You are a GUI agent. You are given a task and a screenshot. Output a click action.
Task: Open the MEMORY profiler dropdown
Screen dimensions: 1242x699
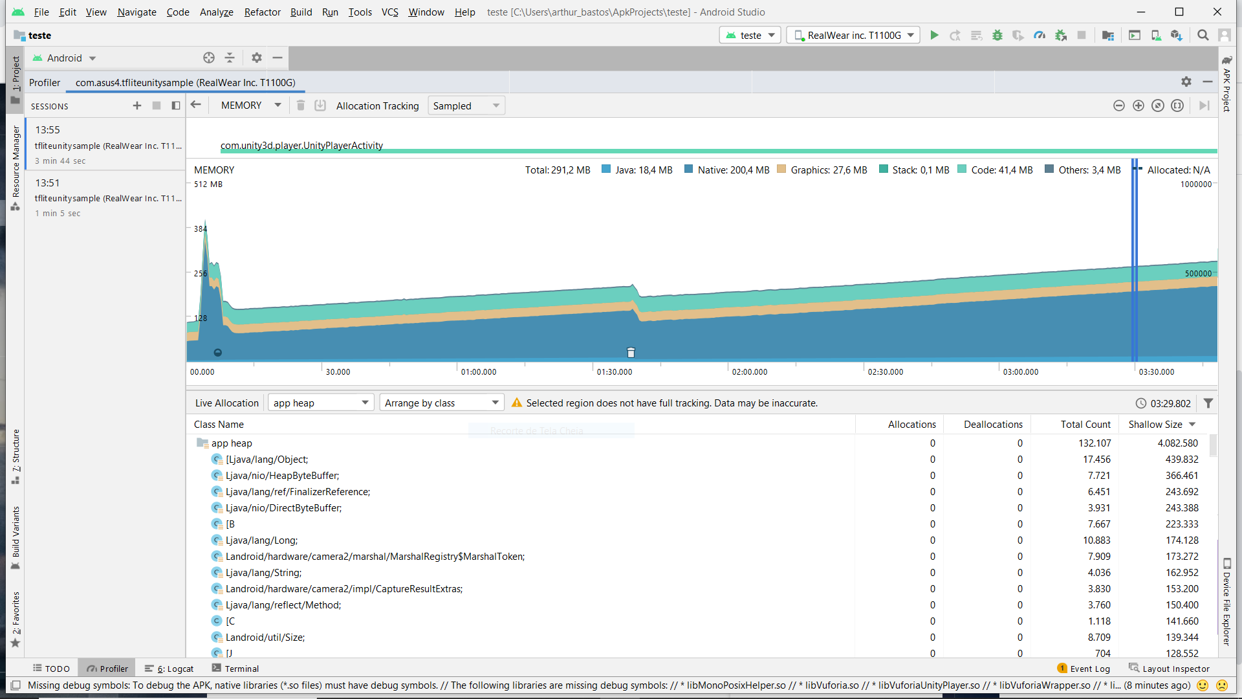[251, 105]
